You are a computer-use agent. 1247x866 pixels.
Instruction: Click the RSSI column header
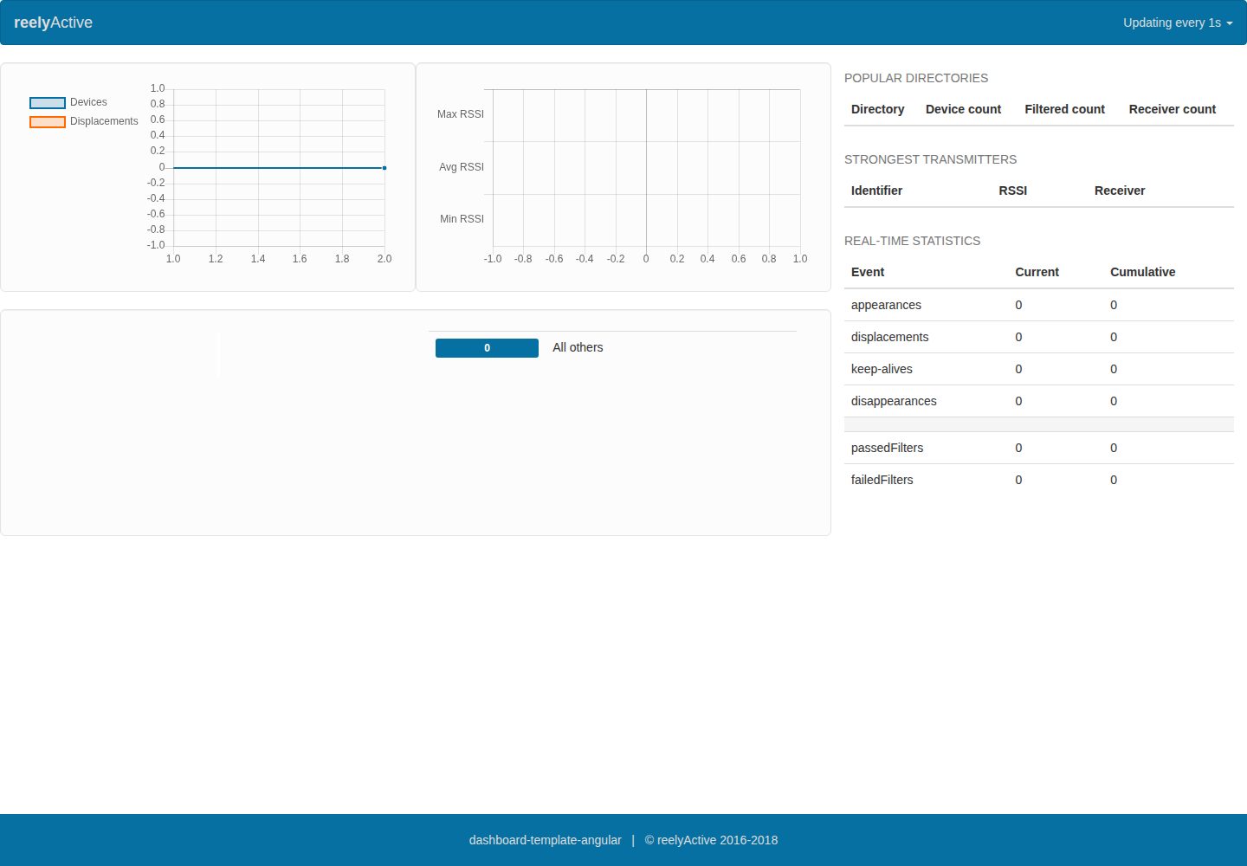pyautogui.click(x=1012, y=191)
